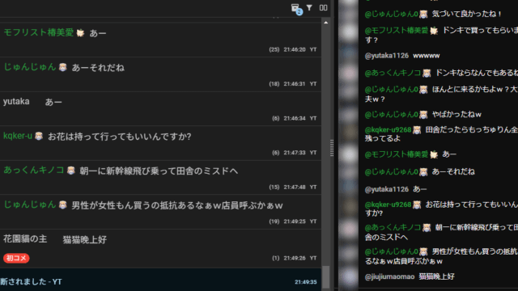The height and width of the screenshot is (291, 518).
Task: Click the YT label on 21:47:33 comment
Action: click(313, 153)
